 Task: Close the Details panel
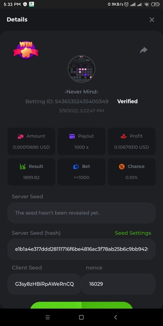[x=152, y=20]
